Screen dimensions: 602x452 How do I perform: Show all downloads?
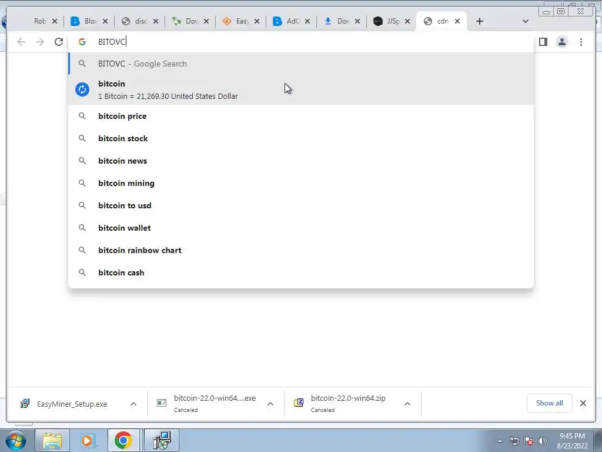[550, 403]
